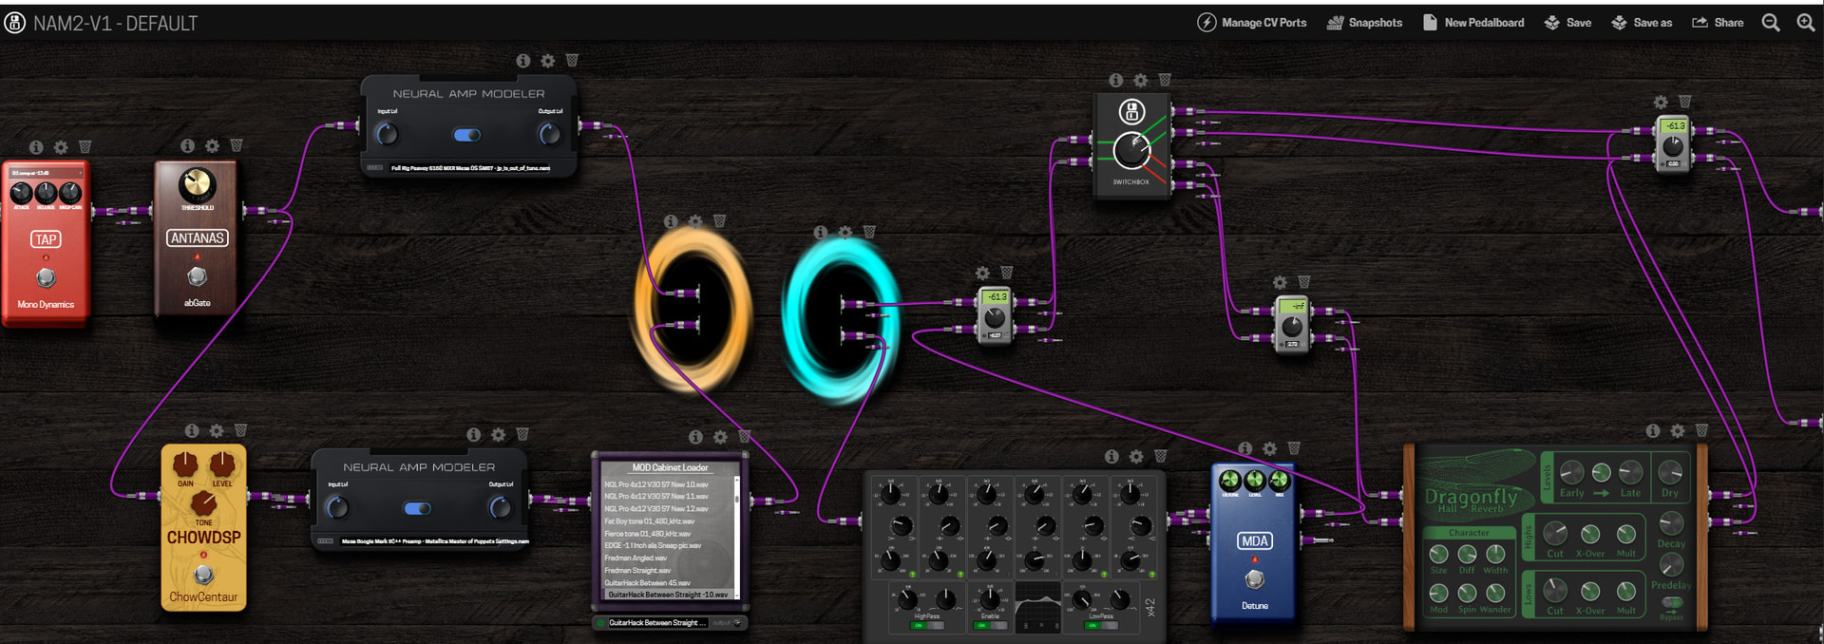
Task: Click Dragonfly Reverb Decay knob
Action: (x=1670, y=523)
